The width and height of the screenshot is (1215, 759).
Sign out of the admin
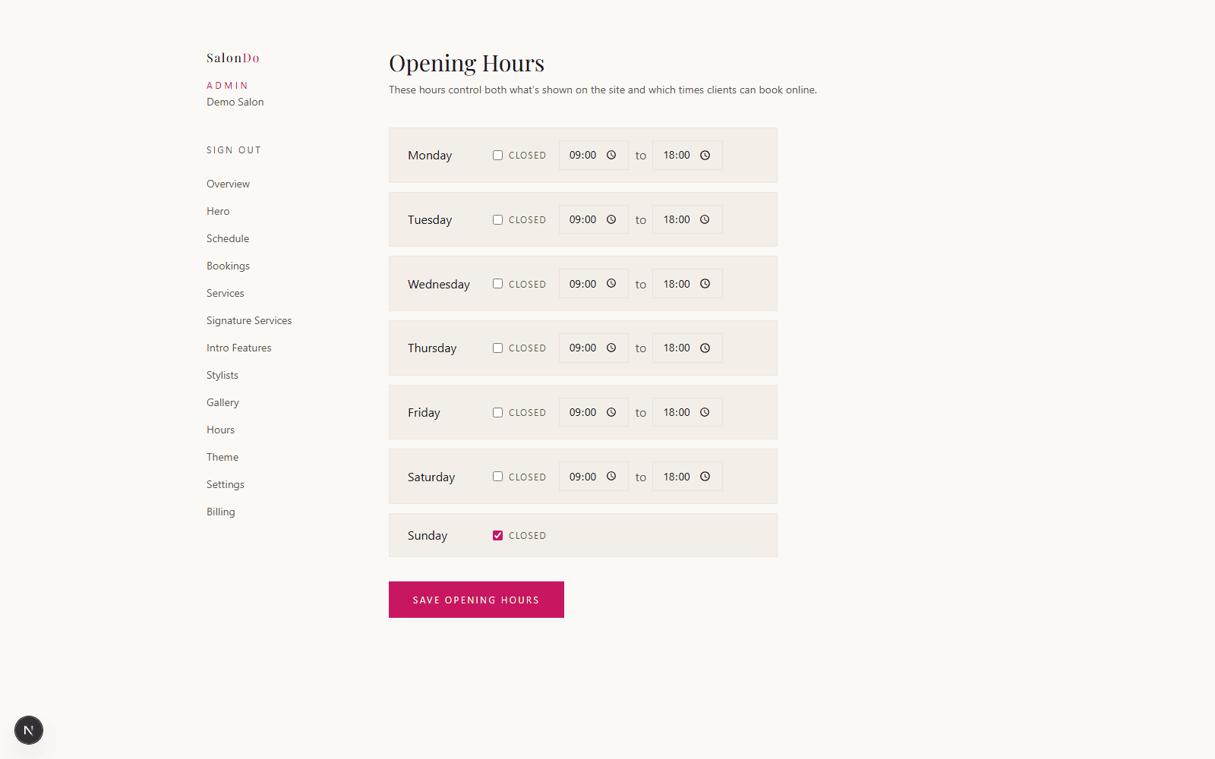click(234, 150)
